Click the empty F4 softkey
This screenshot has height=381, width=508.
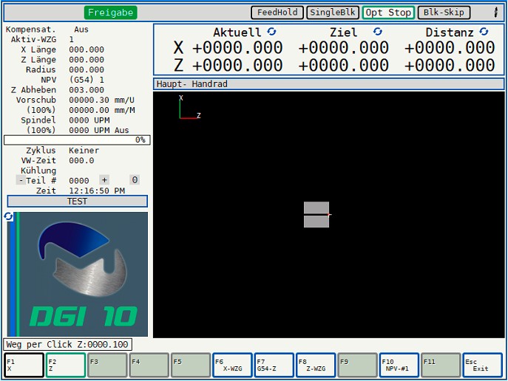tap(149, 365)
